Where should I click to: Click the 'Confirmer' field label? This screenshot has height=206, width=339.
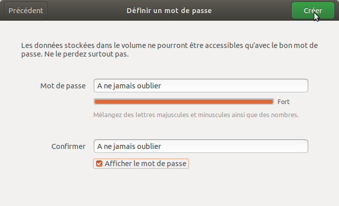(69, 146)
